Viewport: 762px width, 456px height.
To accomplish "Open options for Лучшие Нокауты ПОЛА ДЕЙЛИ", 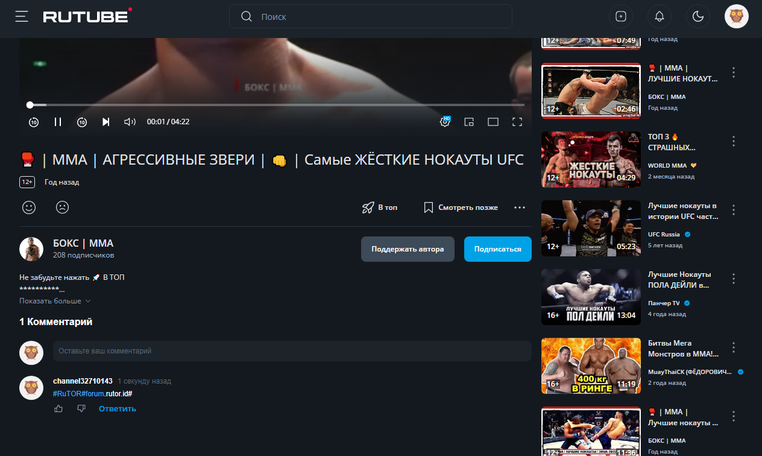I will pyautogui.click(x=734, y=279).
